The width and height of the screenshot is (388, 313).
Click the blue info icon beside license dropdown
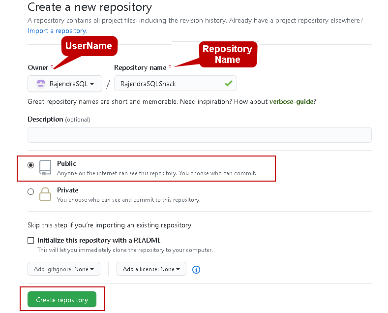tap(196, 270)
